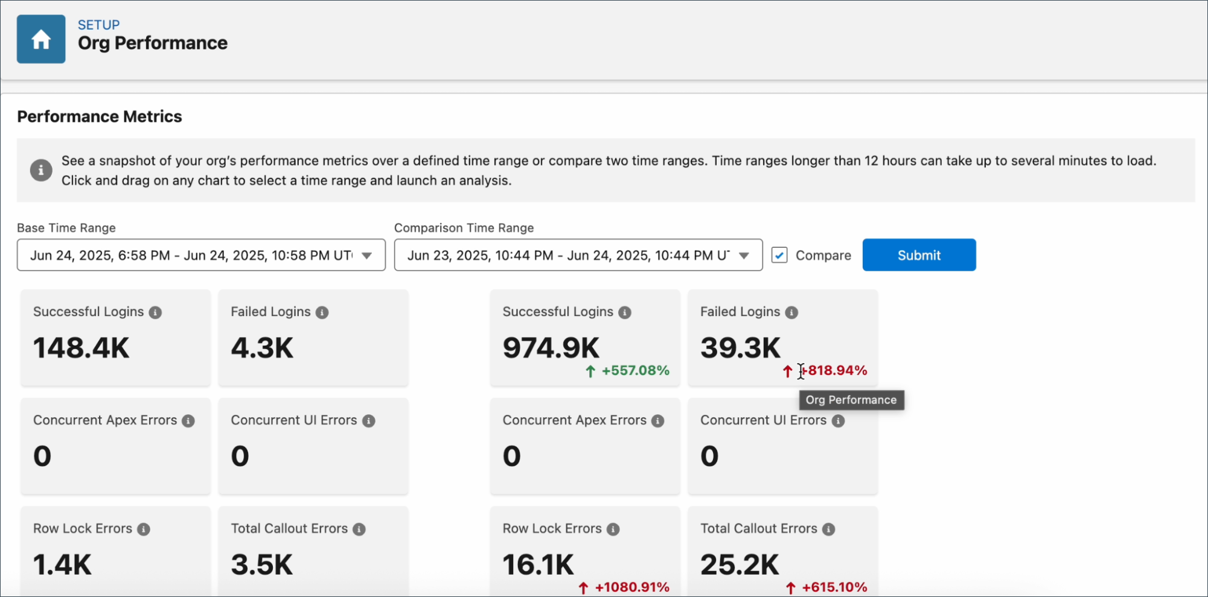
Task: Click the info icon beside Concurrent UI Errors
Action: pos(369,421)
